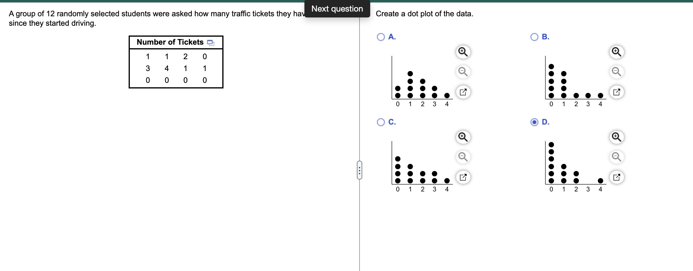Viewport: 693px width, 271px height.
Task: Click the zoom-in magnifier on plot A
Action: [x=463, y=51]
